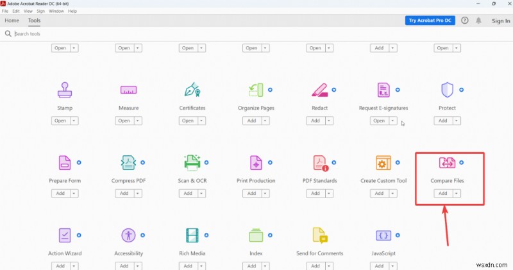Click Add button under Organize Pages

(252, 121)
